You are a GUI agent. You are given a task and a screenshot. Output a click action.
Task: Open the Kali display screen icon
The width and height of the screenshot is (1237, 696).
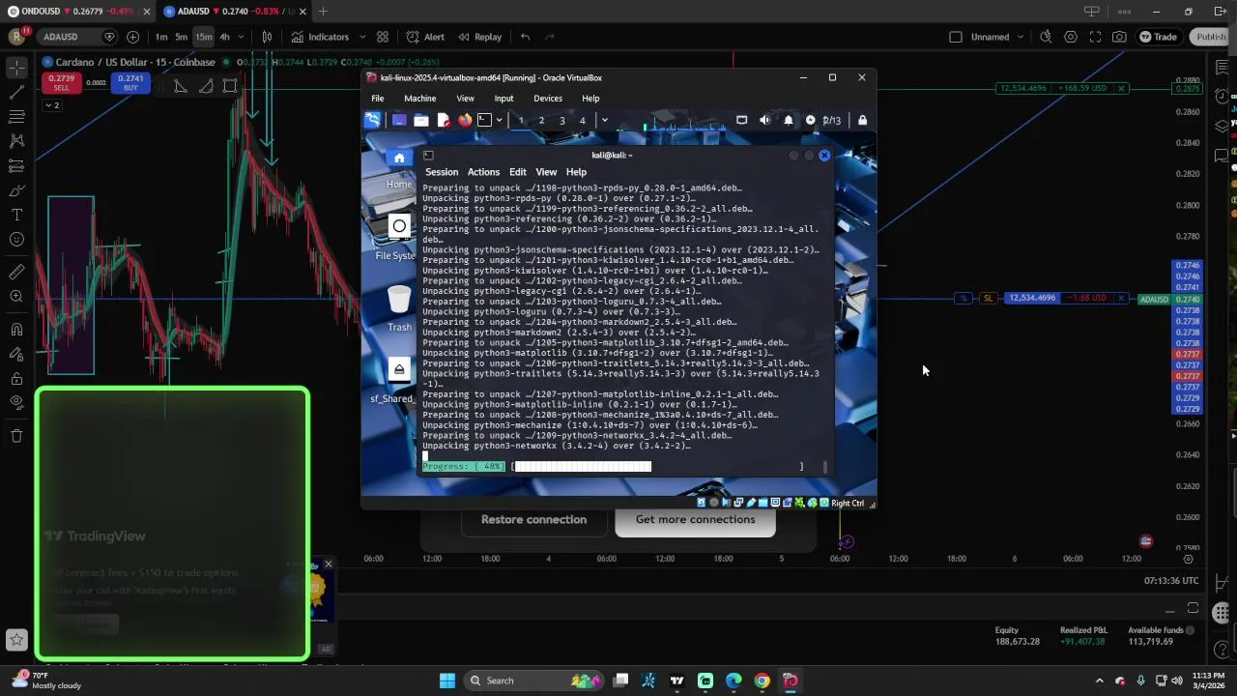coord(741,120)
